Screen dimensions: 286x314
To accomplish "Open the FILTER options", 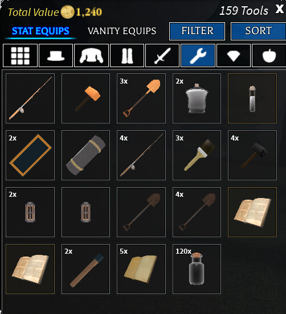I will 197,31.
